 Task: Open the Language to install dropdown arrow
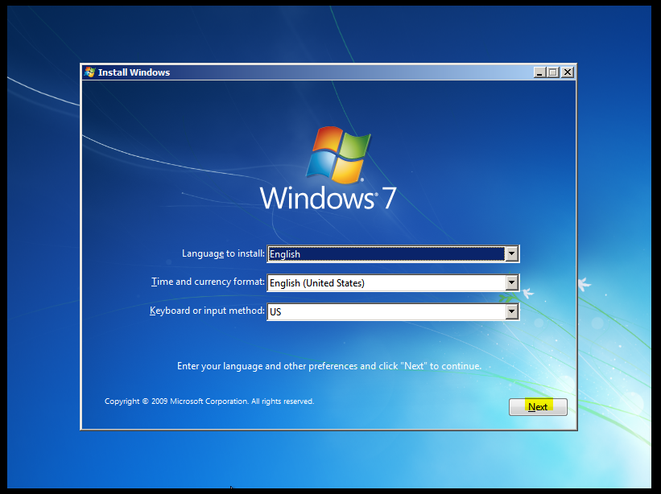pyautogui.click(x=511, y=254)
